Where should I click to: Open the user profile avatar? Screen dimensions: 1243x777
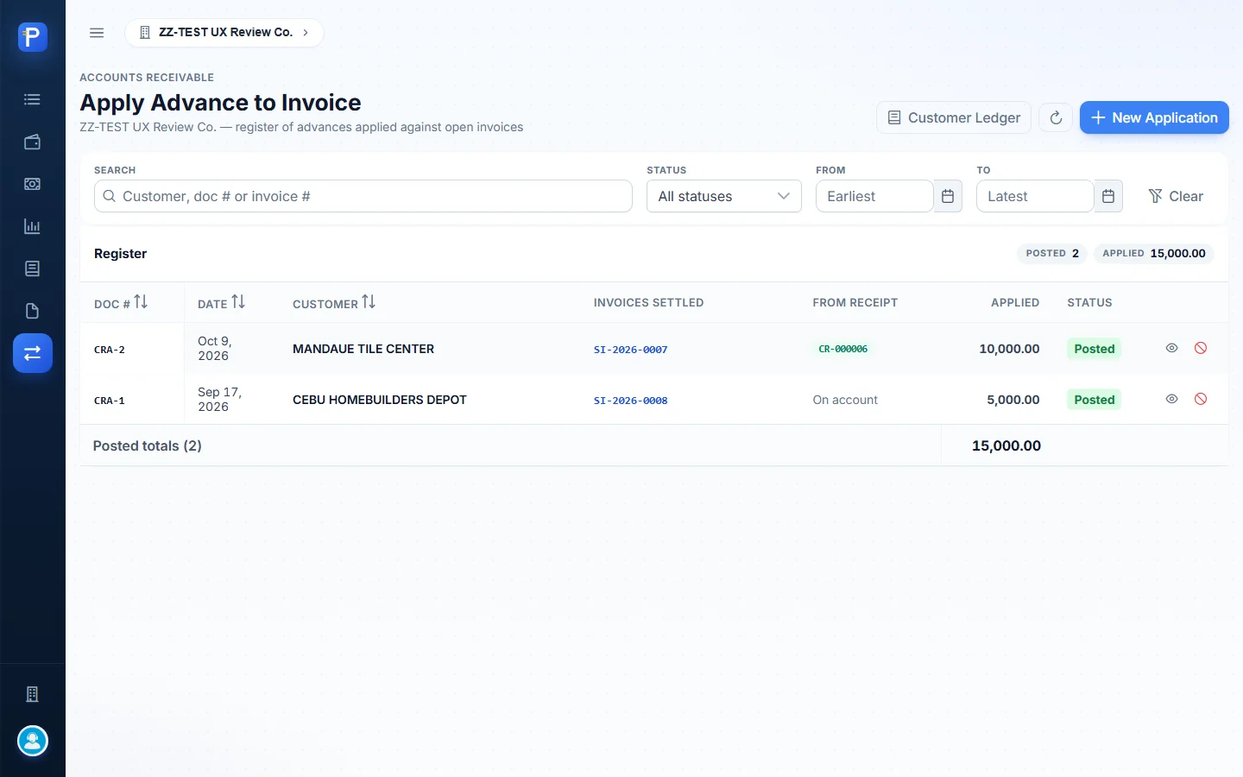point(33,741)
